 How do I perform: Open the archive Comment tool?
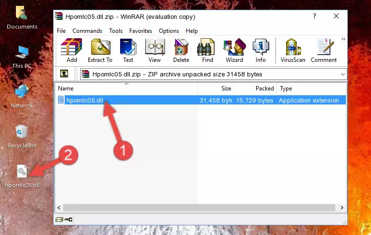coord(324,50)
